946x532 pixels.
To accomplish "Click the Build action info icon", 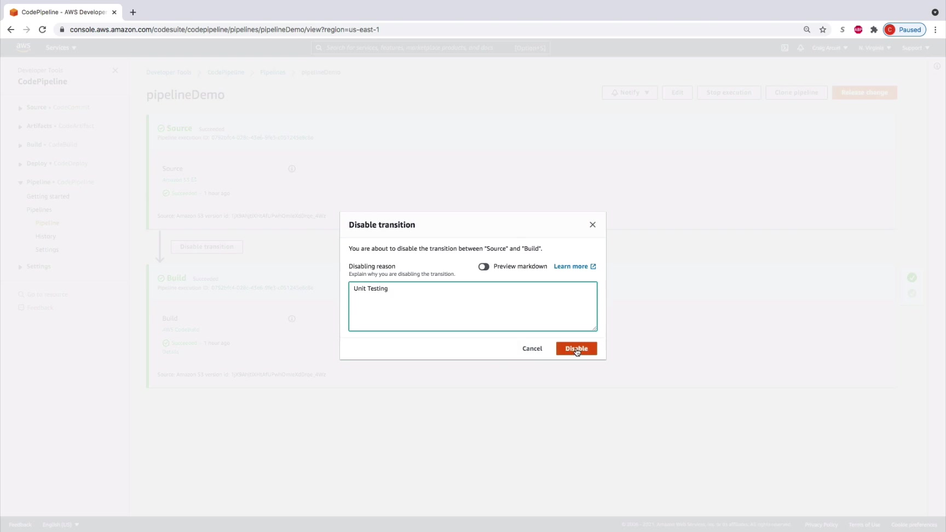I will point(292,319).
